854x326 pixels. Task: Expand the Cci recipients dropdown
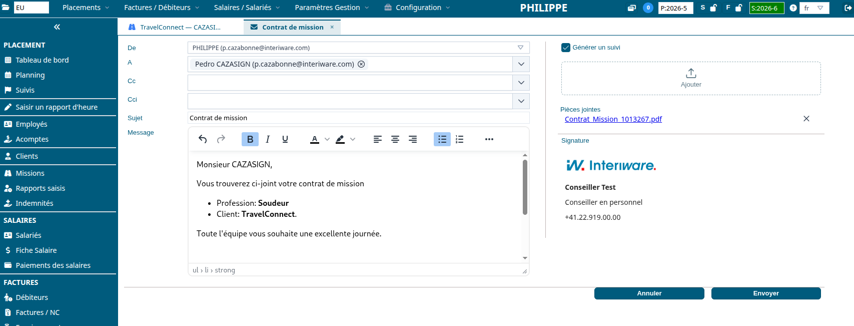[x=521, y=101]
